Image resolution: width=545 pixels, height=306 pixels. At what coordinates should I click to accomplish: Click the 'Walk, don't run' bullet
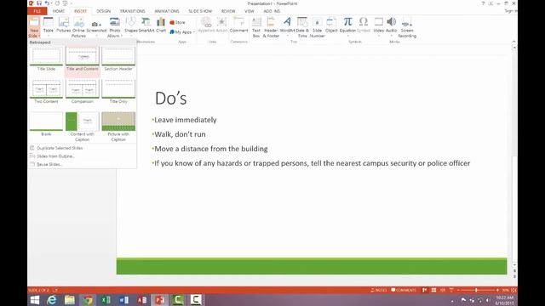[x=180, y=134]
